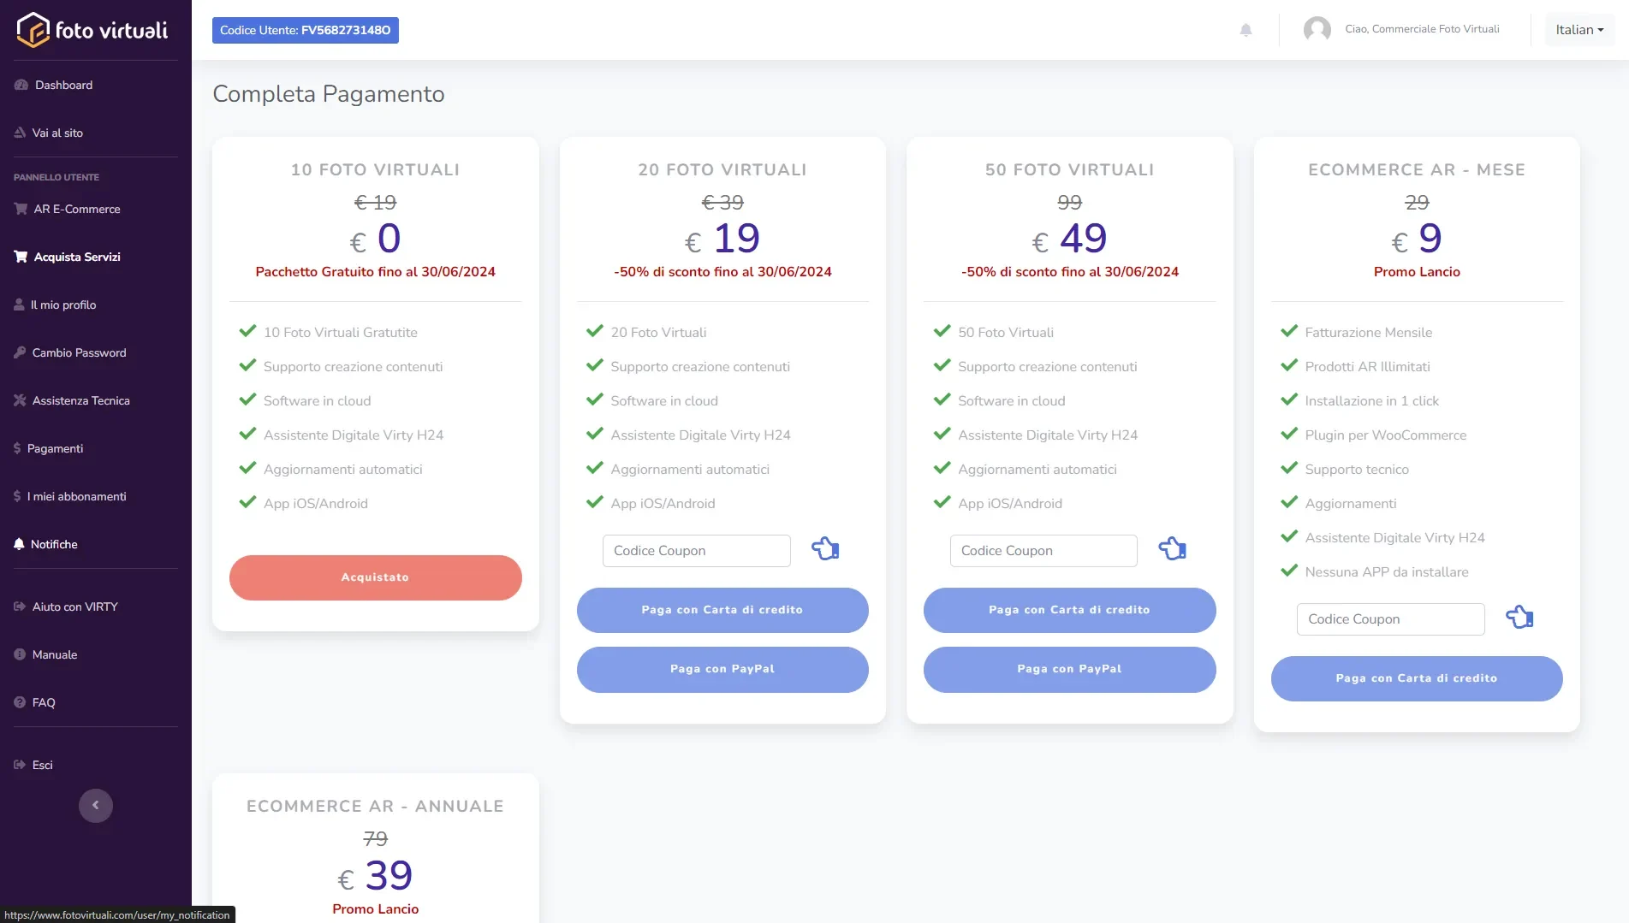Click 'Fatturazione Mensile' feature text
Screen dimensions: 1629x923
(x=1368, y=333)
